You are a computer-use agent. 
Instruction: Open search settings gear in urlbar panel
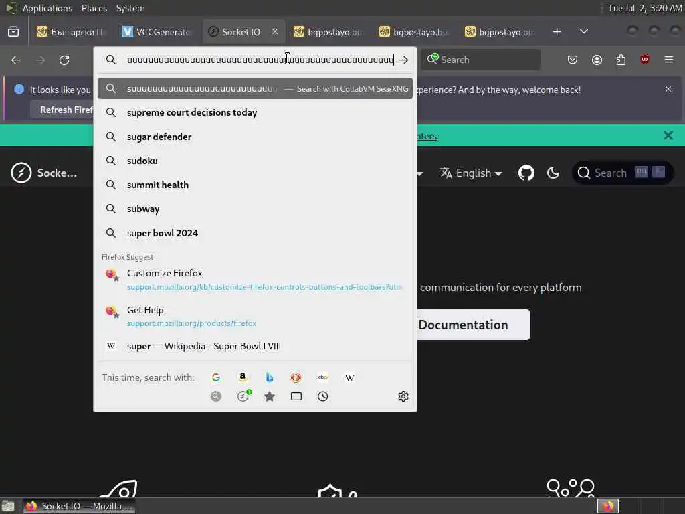pos(403,396)
